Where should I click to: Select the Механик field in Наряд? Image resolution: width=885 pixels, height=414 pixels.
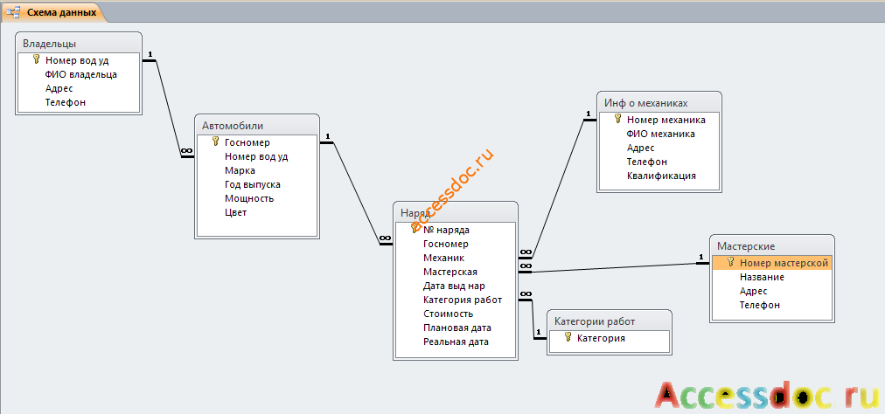[456, 258]
